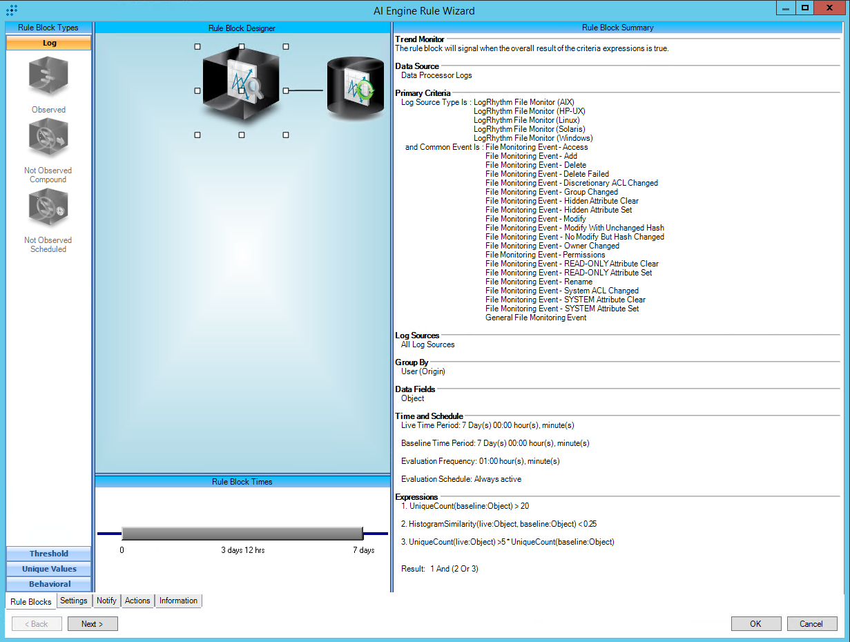Viewport: 850px width, 642px height.
Task: Go to the Information tab
Action: tap(178, 601)
